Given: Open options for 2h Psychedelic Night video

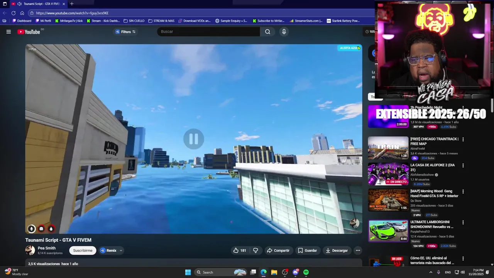Looking at the screenshot, I should pyautogui.click(x=463, y=108).
